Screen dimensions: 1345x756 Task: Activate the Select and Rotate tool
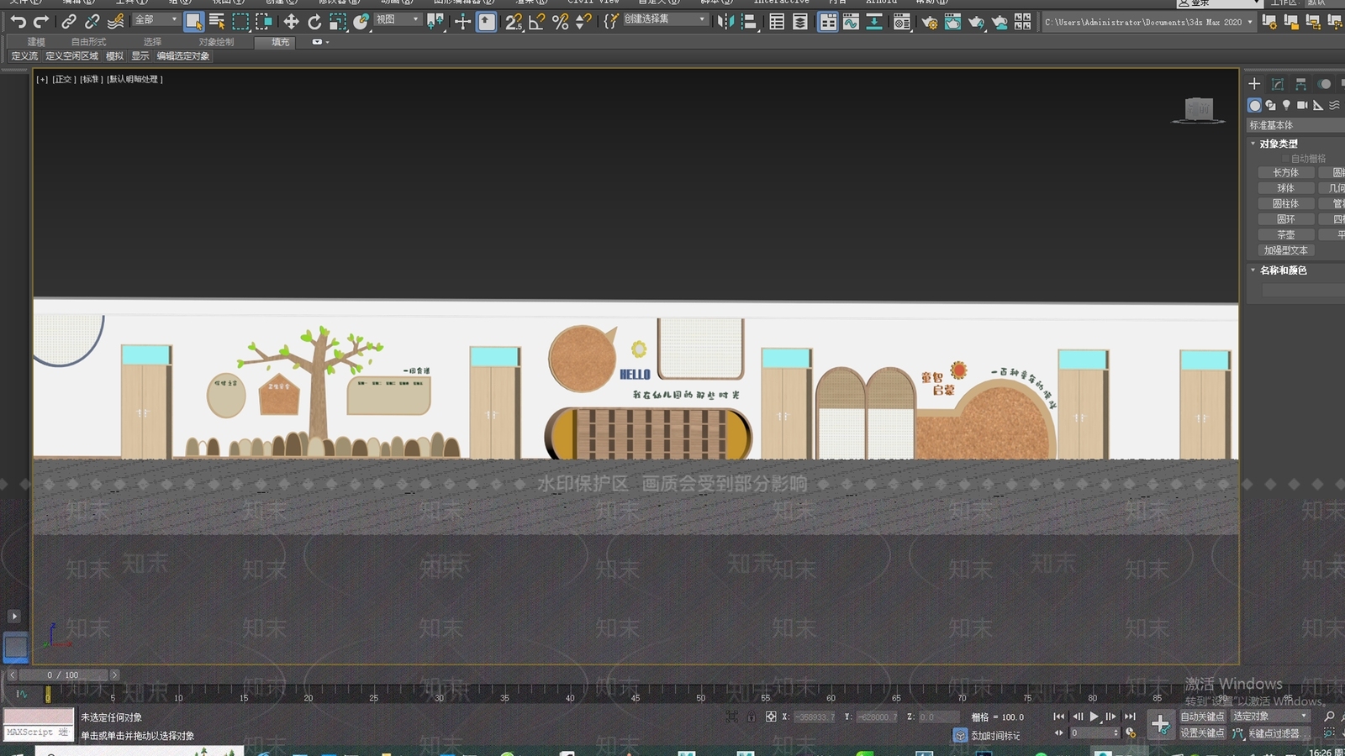coord(314,22)
